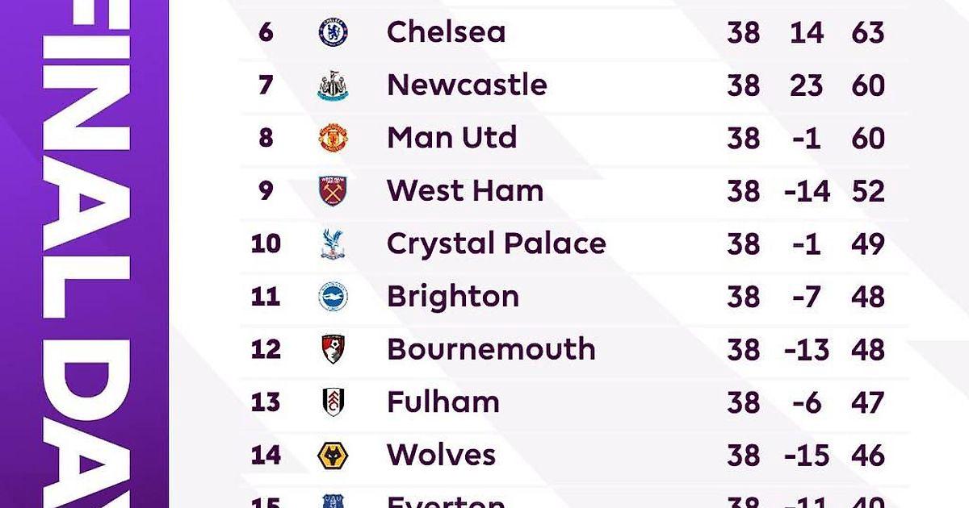Click the Man Utd crest
The width and height of the screenshot is (969, 508).
pos(333,138)
